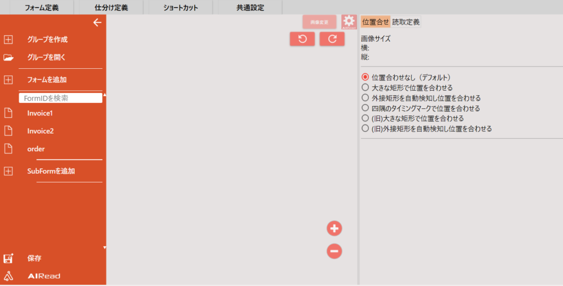This screenshot has width=563, height=286.
Task: Click the FormID search field
Action: tap(60, 98)
